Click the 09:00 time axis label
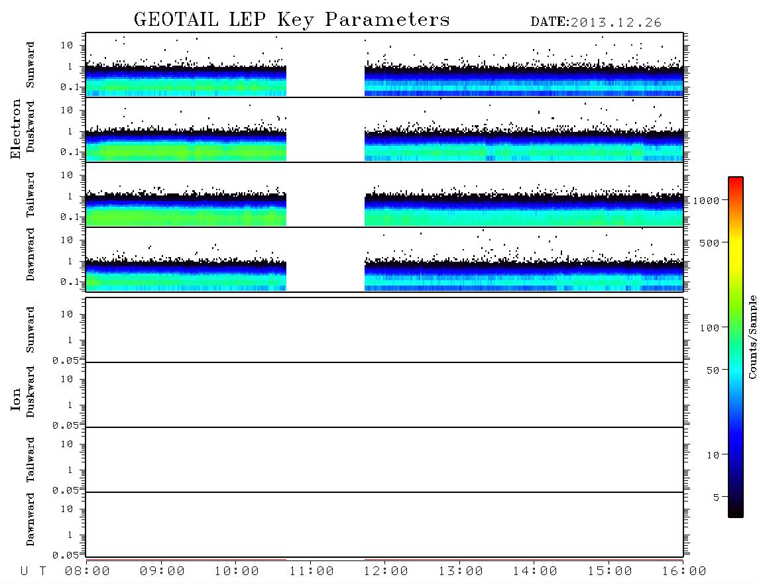This screenshot has height=583, width=757. [162, 571]
